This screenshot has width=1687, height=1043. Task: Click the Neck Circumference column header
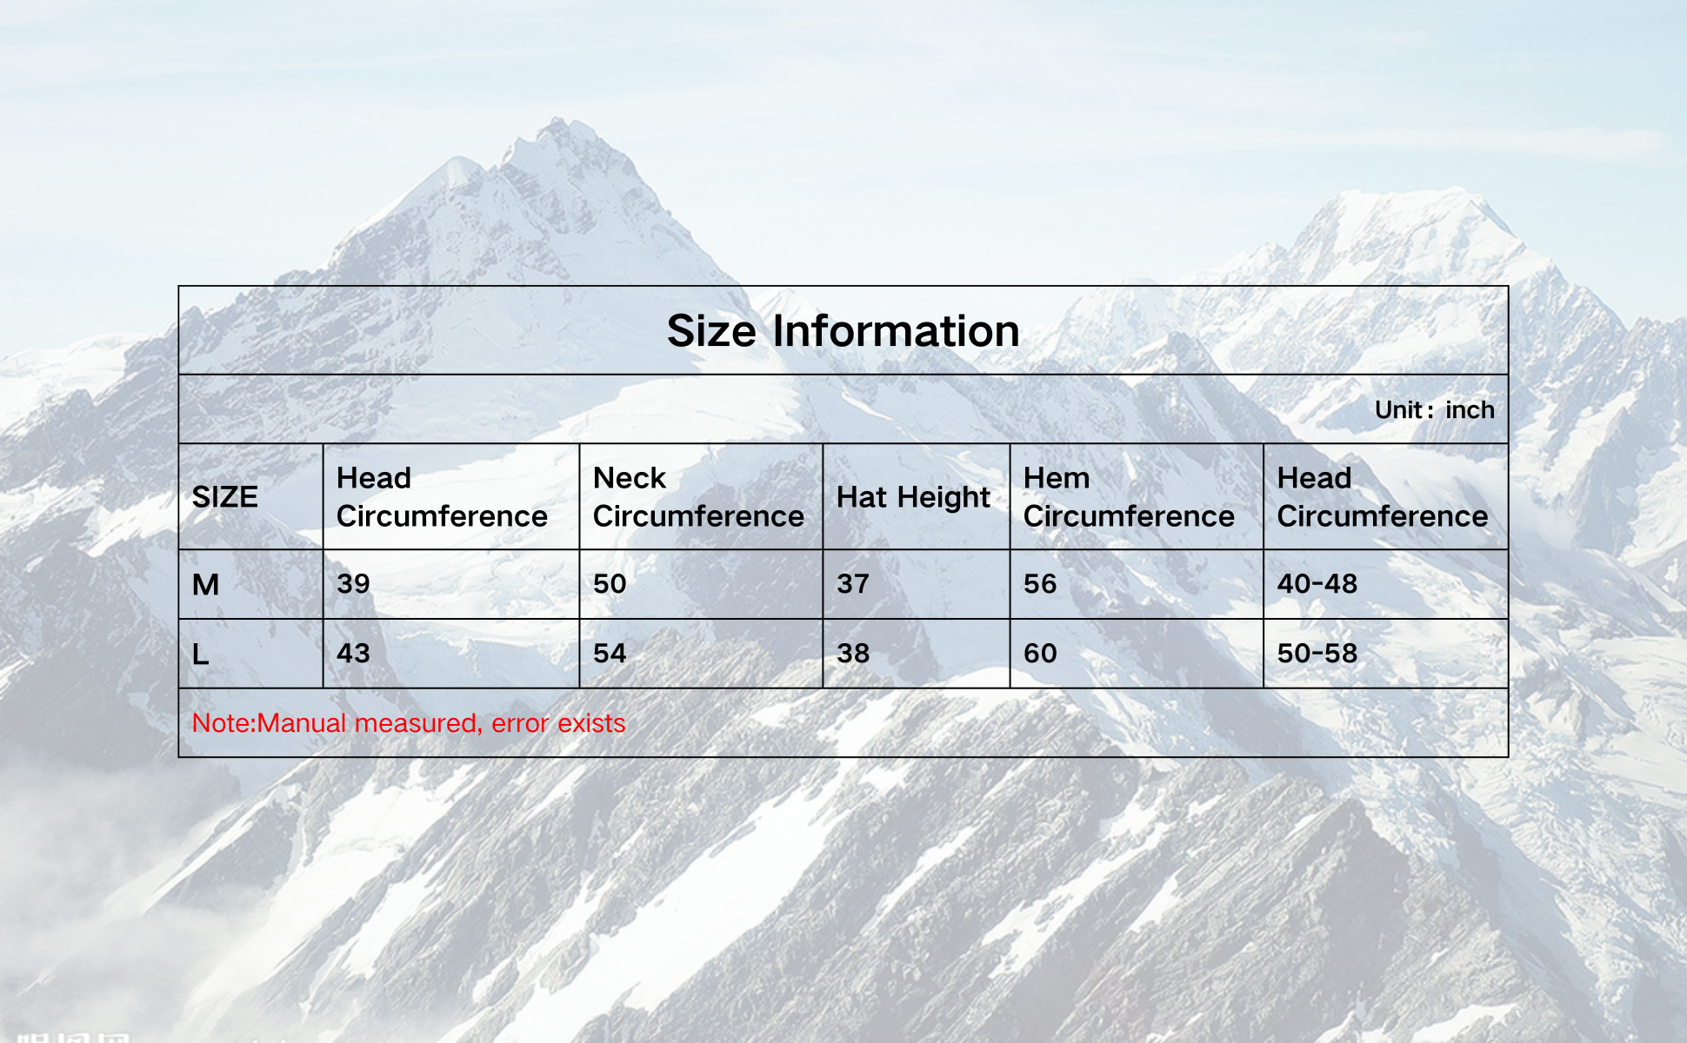click(x=697, y=497)
